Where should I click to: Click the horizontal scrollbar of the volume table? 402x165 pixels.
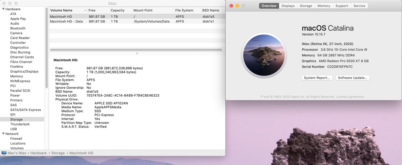[136, 50]
